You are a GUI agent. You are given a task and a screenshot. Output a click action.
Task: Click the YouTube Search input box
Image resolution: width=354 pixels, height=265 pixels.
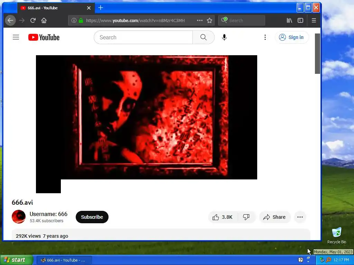(x=143, y=37)
